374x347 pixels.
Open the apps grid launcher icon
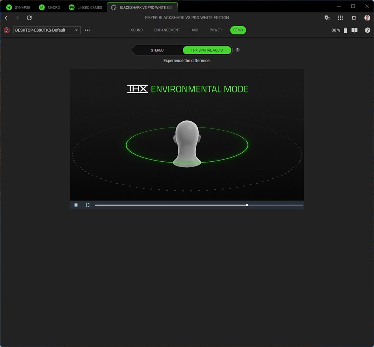[x=340, y=18]
